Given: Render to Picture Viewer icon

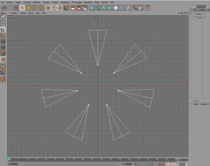Looking at the screenshot, I should click(79, 8).
